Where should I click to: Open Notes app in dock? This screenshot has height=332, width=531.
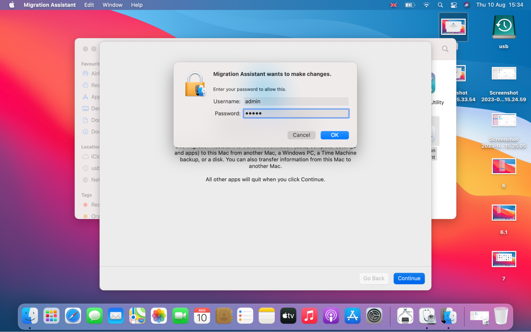click(266, 316)
